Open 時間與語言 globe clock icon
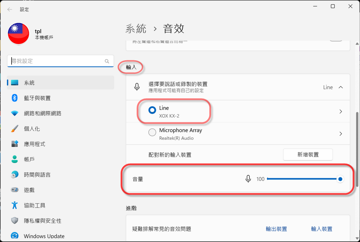 tap(15, 175)
